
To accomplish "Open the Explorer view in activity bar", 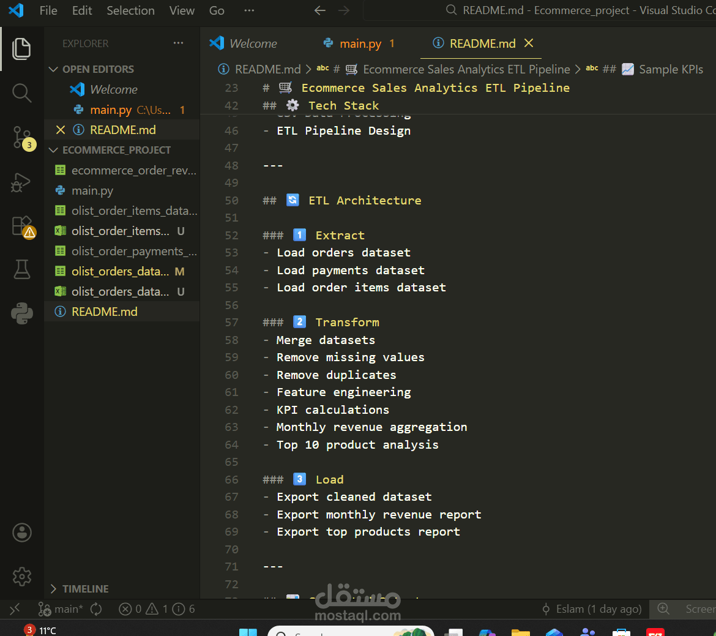I will coord(21,48).
